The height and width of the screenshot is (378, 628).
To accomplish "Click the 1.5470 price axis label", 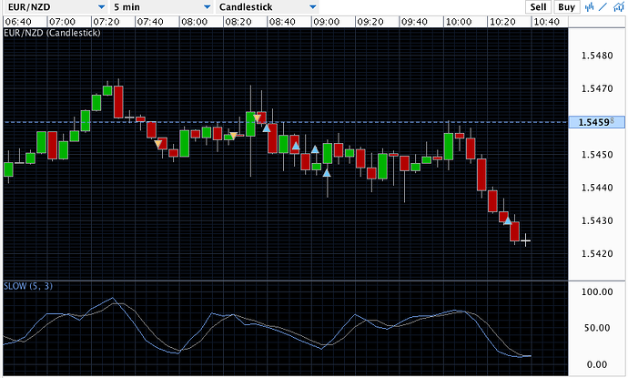I will [597, 88].
